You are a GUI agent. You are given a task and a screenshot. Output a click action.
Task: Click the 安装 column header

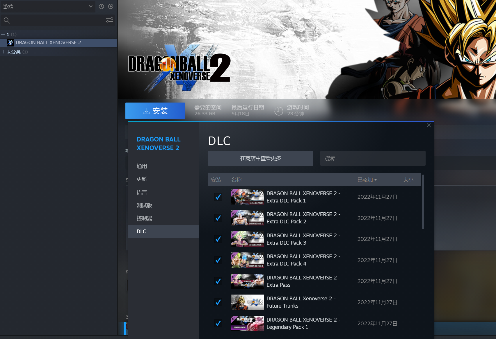216,180
